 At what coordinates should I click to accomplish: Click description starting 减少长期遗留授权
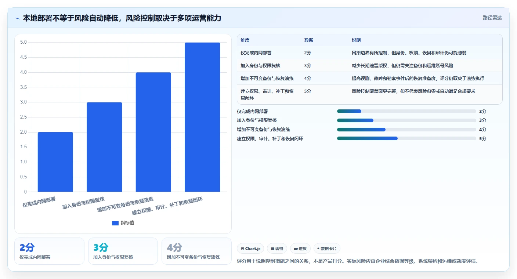point(402,66)
